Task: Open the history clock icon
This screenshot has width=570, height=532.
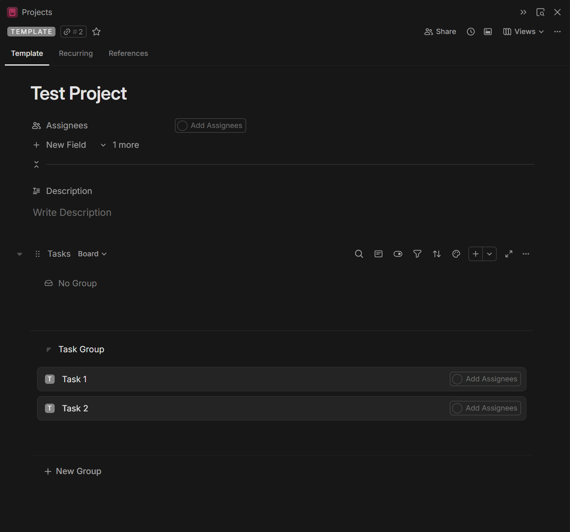Action: 470,32
